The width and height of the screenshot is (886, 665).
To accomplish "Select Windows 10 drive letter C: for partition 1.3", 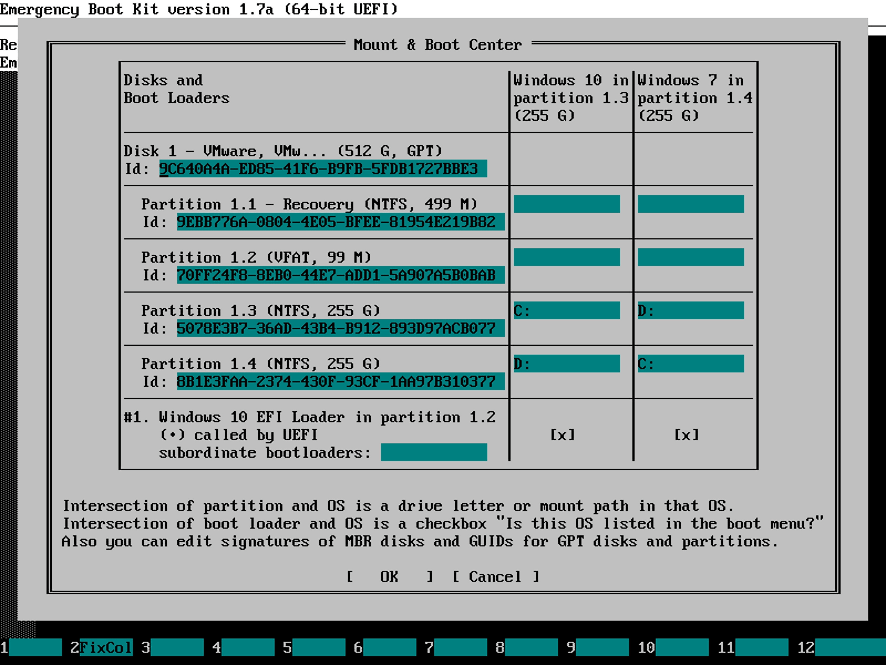I will click(566, 311).
